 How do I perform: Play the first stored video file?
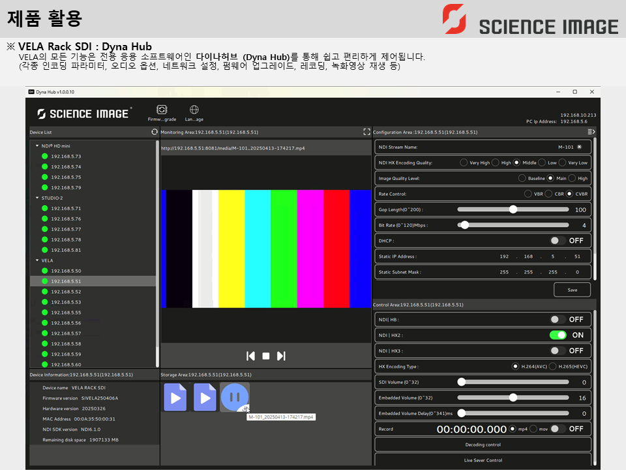[x=175, y=398]
